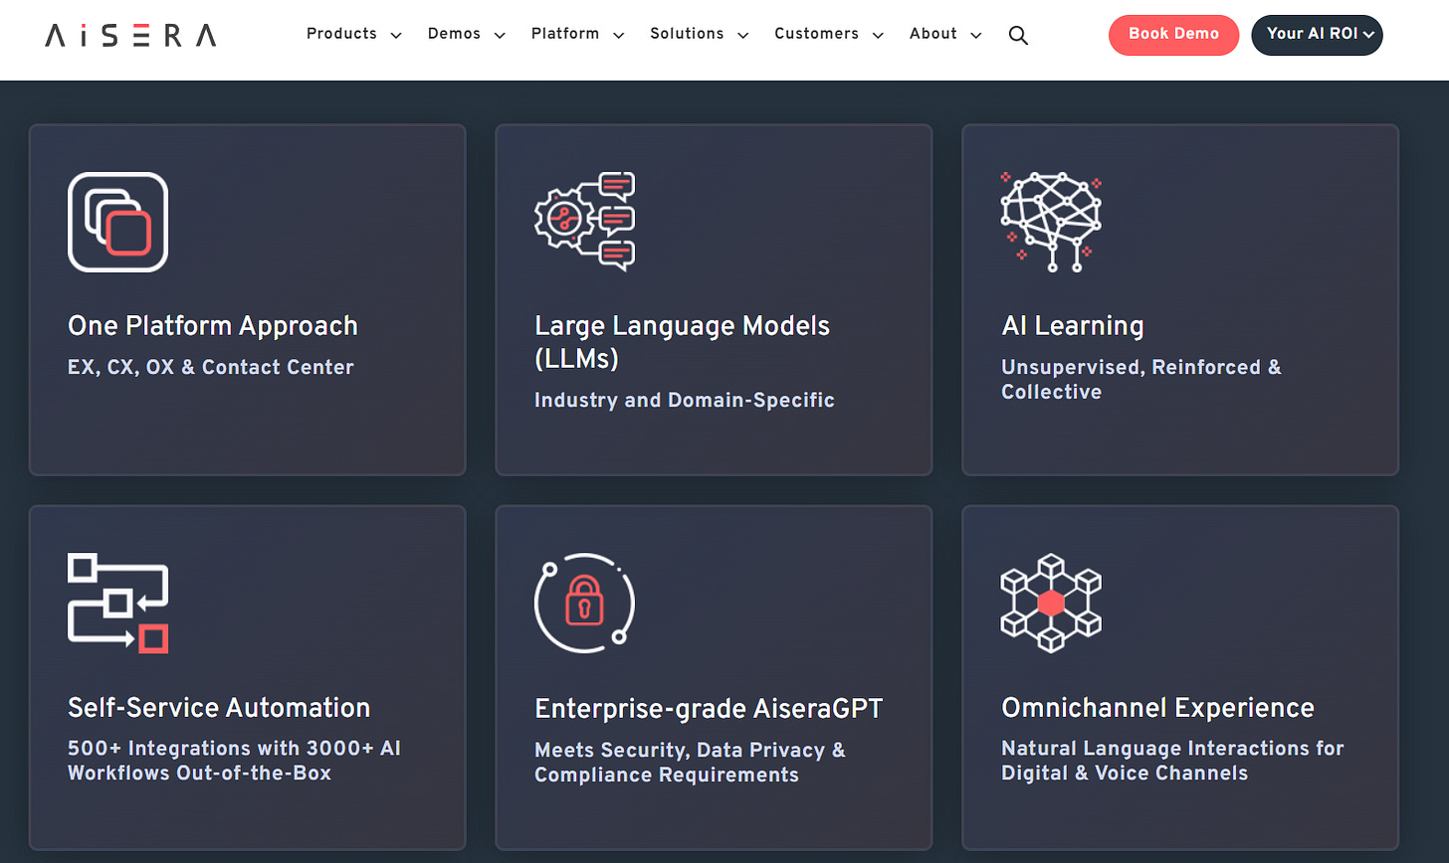Click the AiseraGPT padlock security icon
Viewport: 1449px width, 863px height.
(584, 604)
